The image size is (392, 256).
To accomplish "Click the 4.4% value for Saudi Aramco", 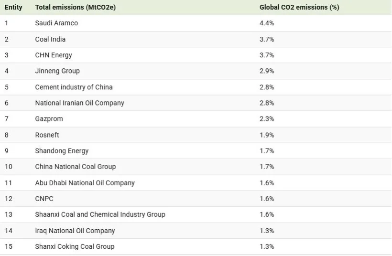I will click(267, 23).
